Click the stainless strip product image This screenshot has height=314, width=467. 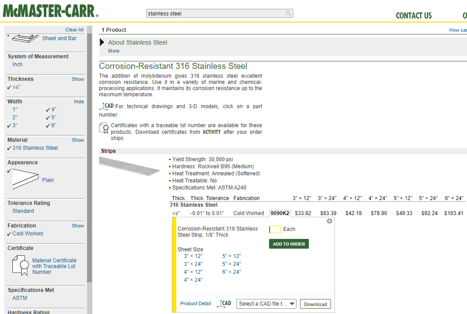click(129, 166)
